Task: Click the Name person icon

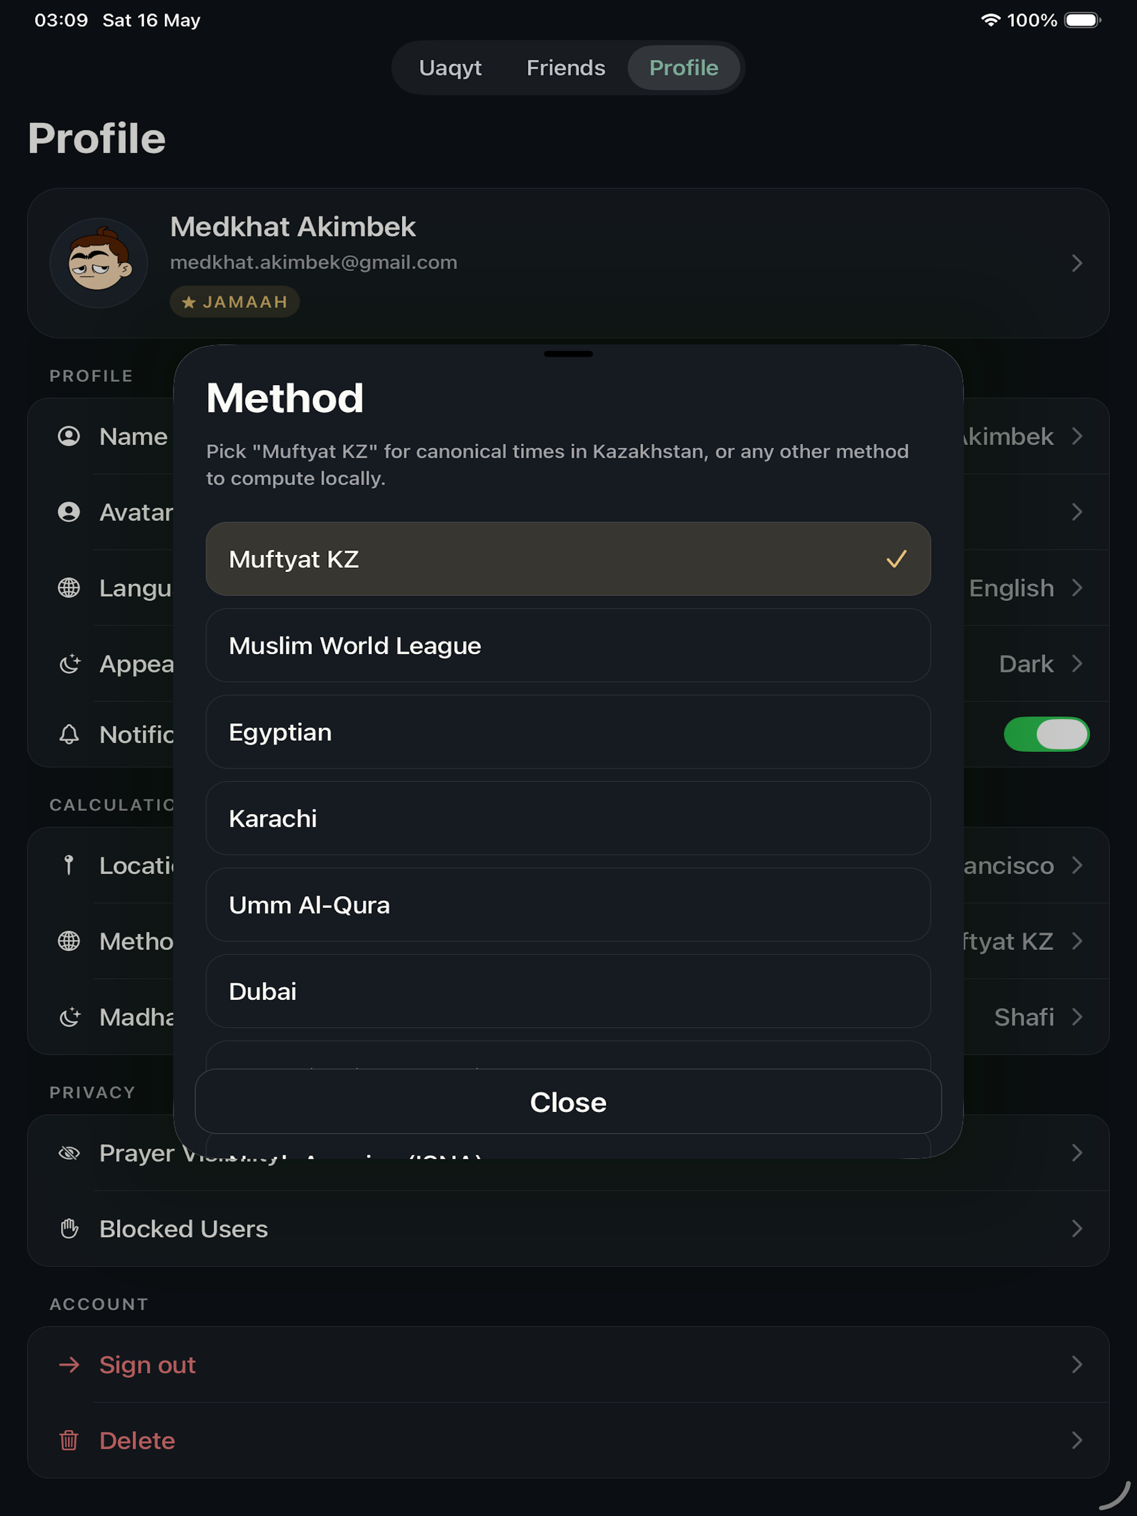Action: tap(69, 437)
